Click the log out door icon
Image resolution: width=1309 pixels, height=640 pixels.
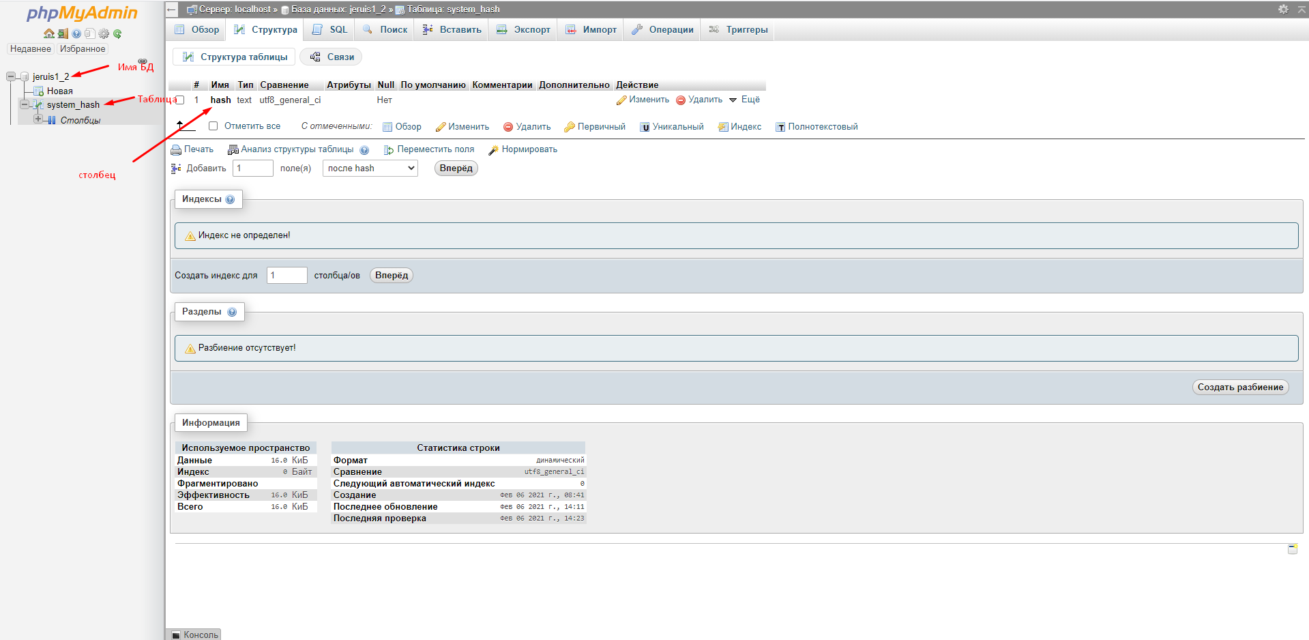pyautogui.click(x=63, y=33)
